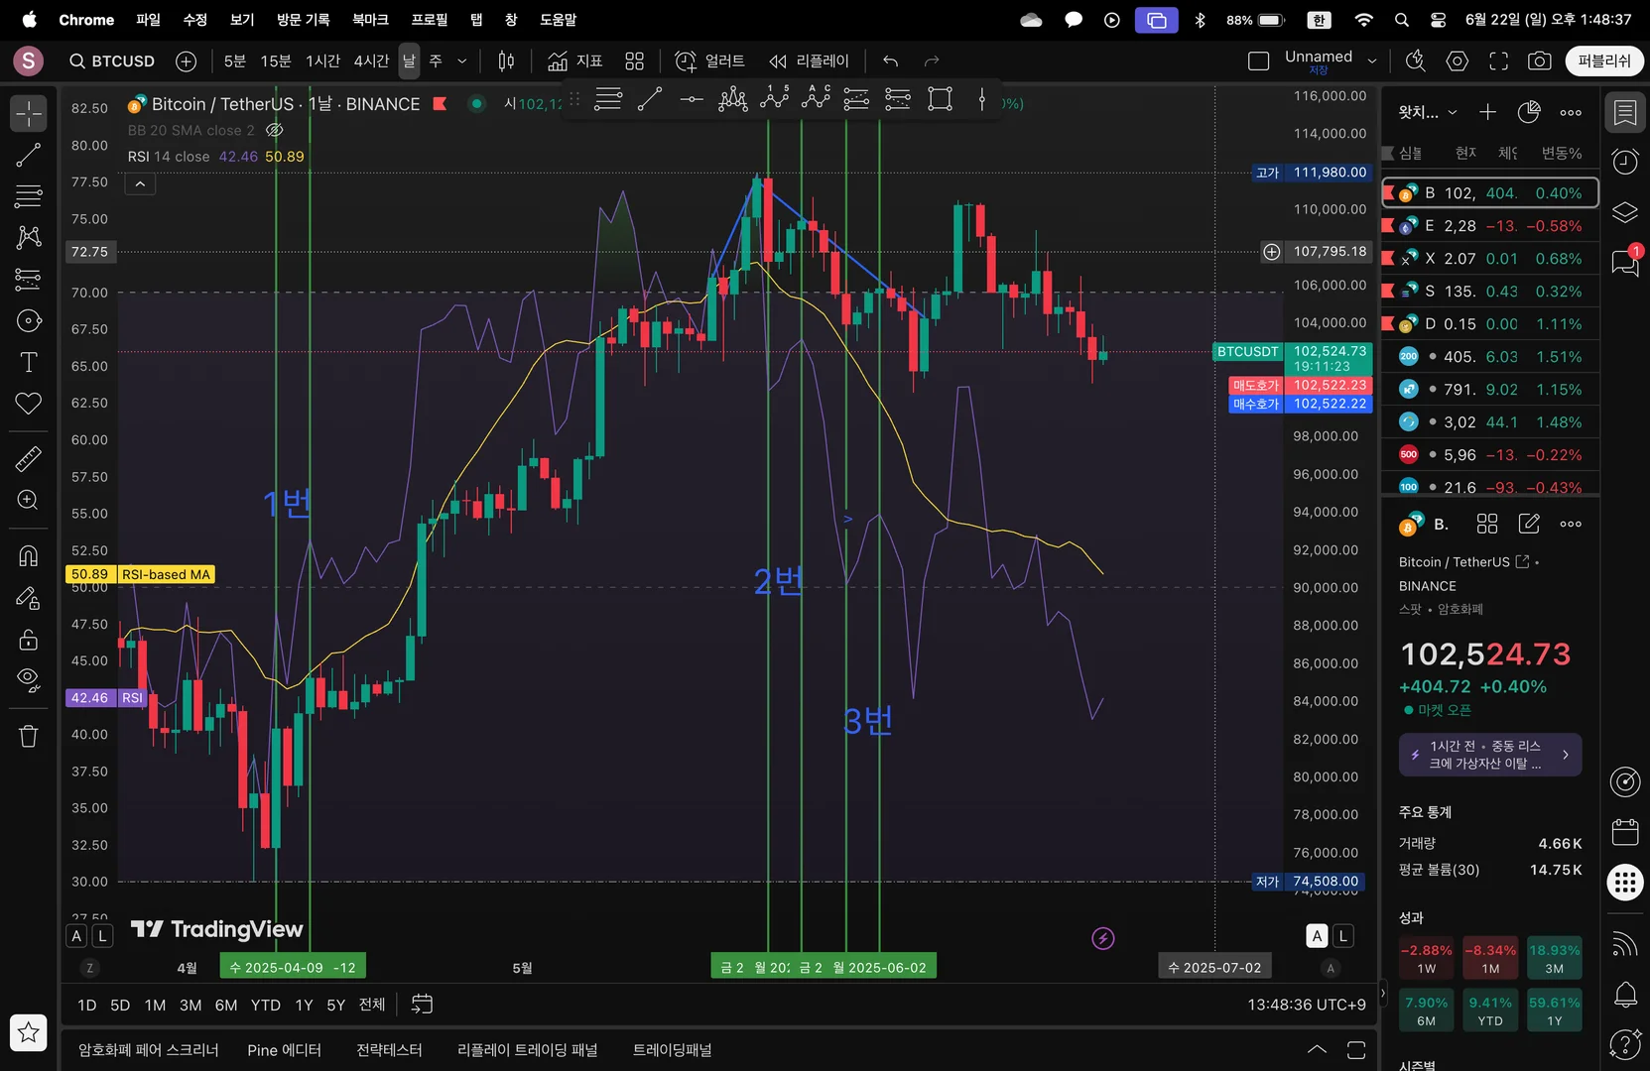The width and height of the screenshot is (1650, 1071).
Task: Select the trend line in drawing templates bar
Action: [x=650, y=99]
